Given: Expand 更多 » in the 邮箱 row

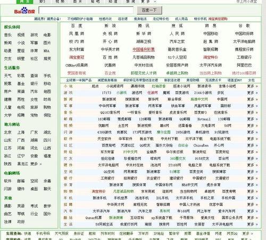Looking at the screenshot, I should [x=253, y=119].
